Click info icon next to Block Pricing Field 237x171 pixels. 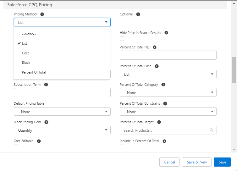point(46,122)
